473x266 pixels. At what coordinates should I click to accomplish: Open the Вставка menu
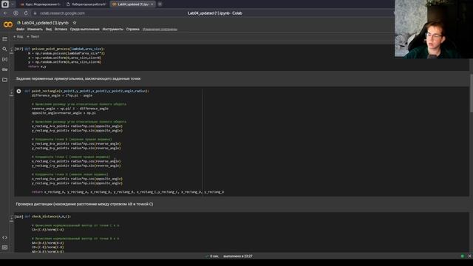point(61,30)
